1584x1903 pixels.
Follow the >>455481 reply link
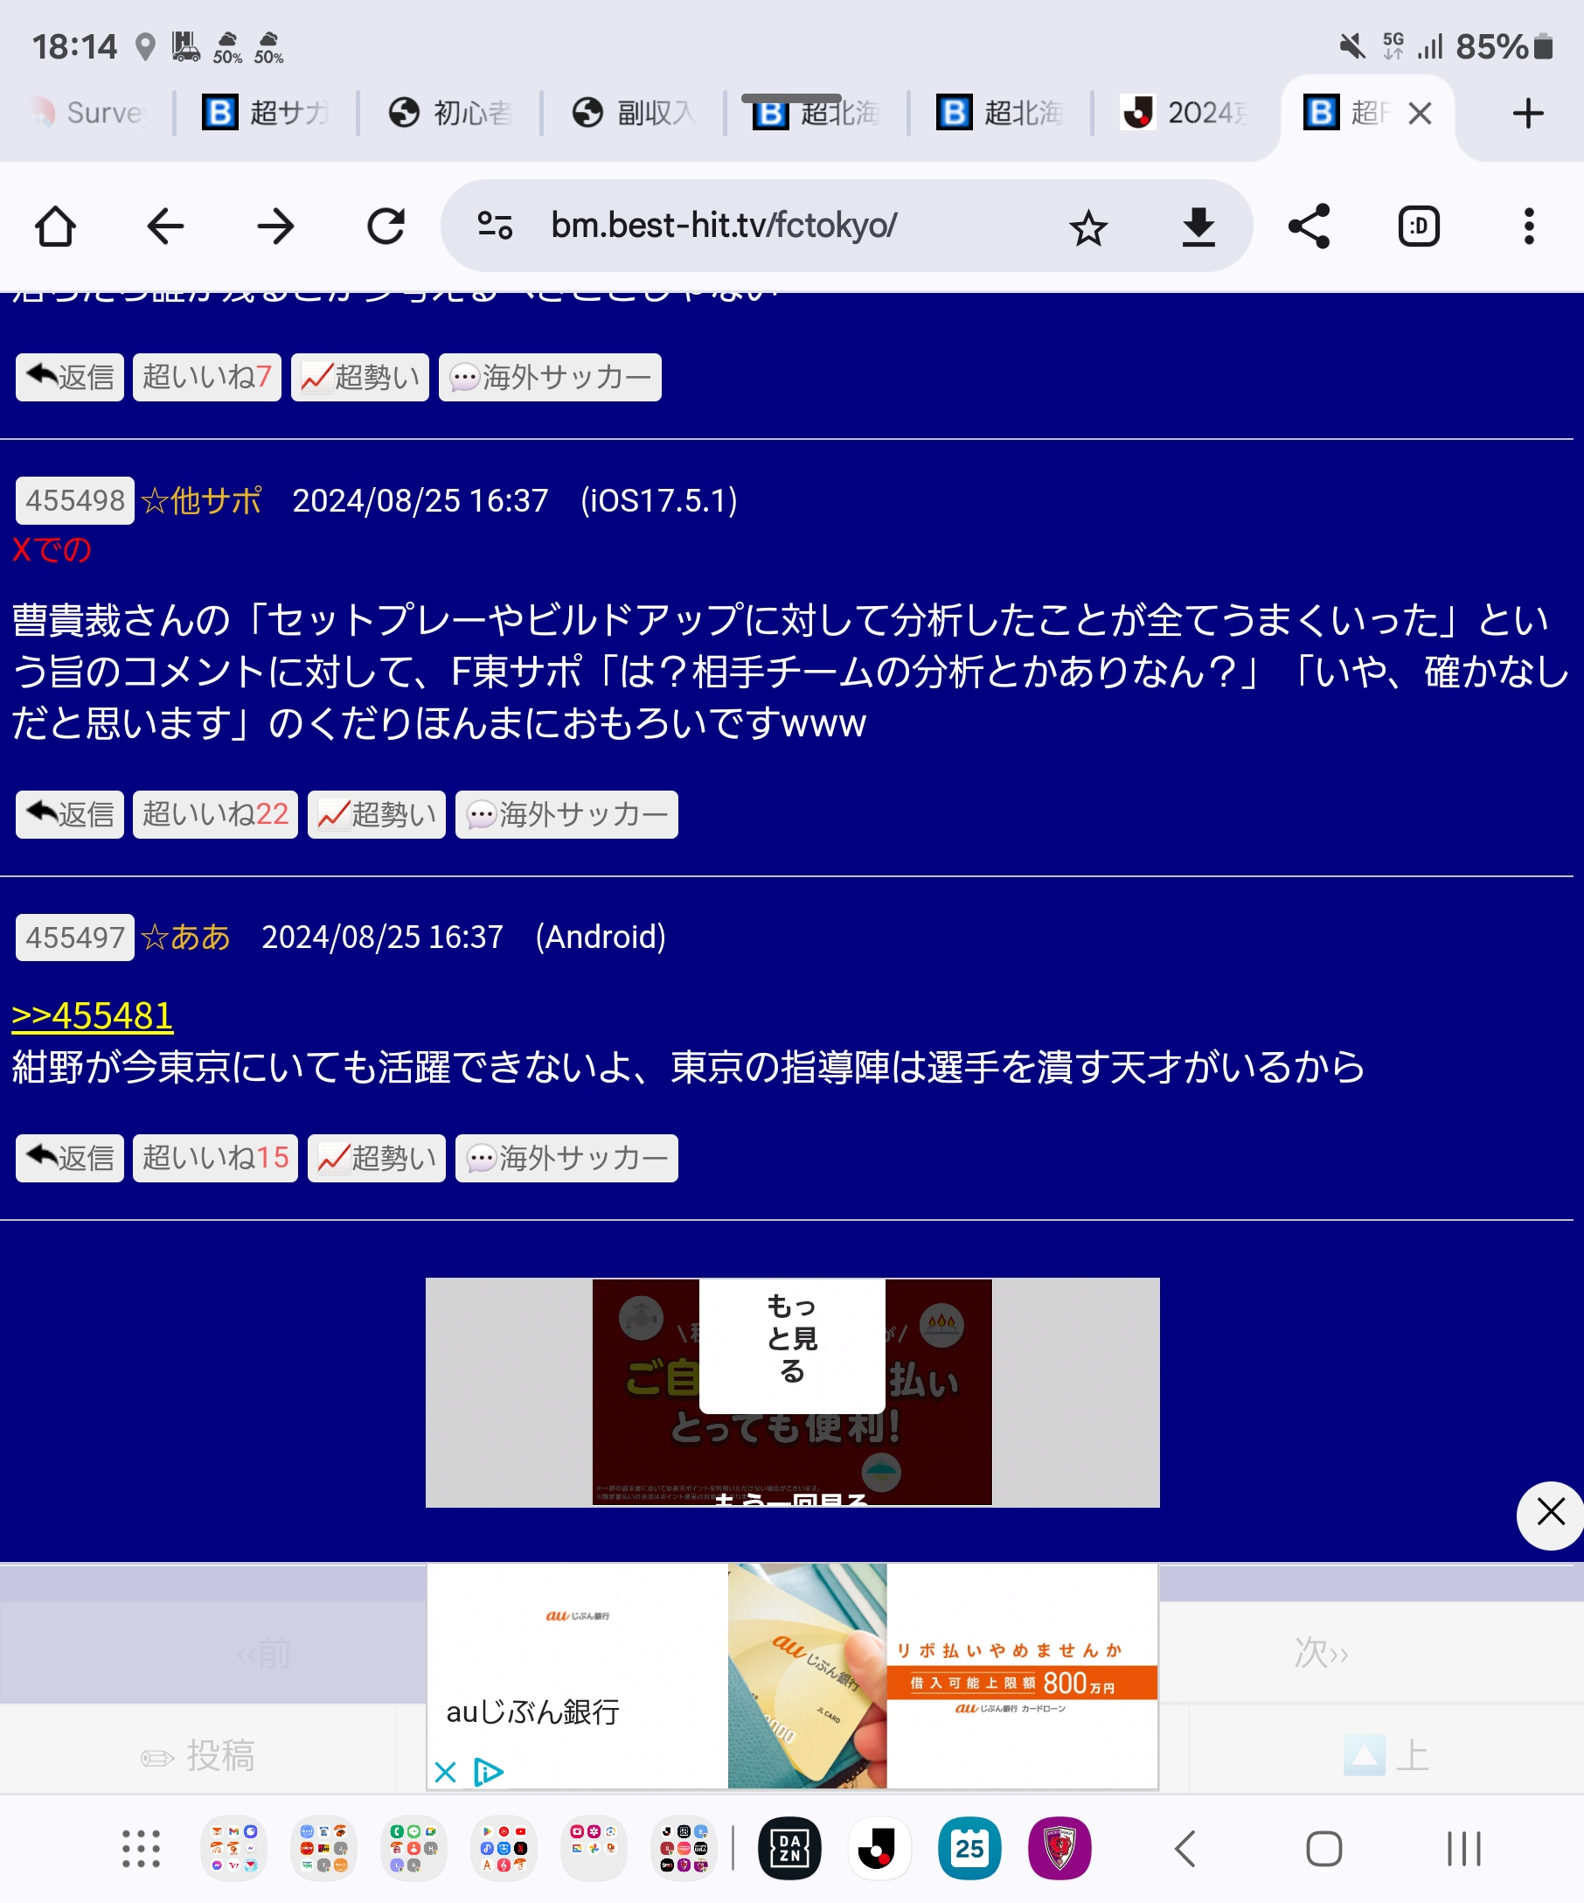click(93, 1016)
